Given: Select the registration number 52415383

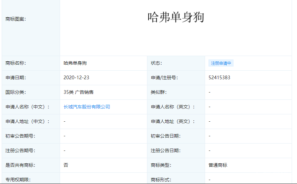Looking at the screenshot, I should point(219,78).
